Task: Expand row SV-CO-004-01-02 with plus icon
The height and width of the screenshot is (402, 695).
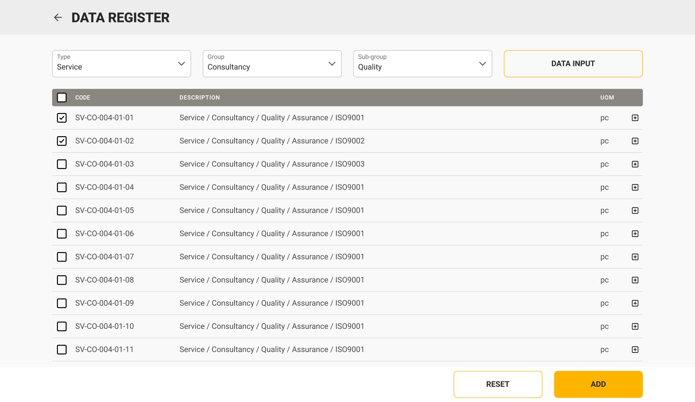Action: click(635, 141)
